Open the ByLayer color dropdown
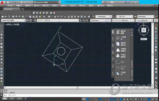 pyautogui.click(x=101, y=20)
